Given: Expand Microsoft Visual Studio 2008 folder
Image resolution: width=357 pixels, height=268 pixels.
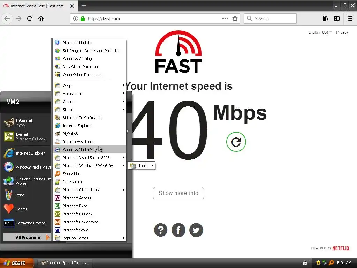Looking at the screenshot, I should click(x=89, y=158).
